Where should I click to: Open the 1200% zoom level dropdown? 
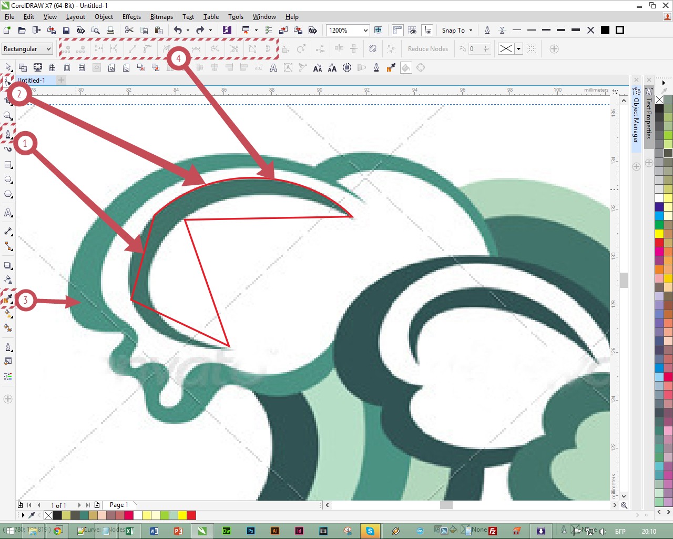coord(365,30)
